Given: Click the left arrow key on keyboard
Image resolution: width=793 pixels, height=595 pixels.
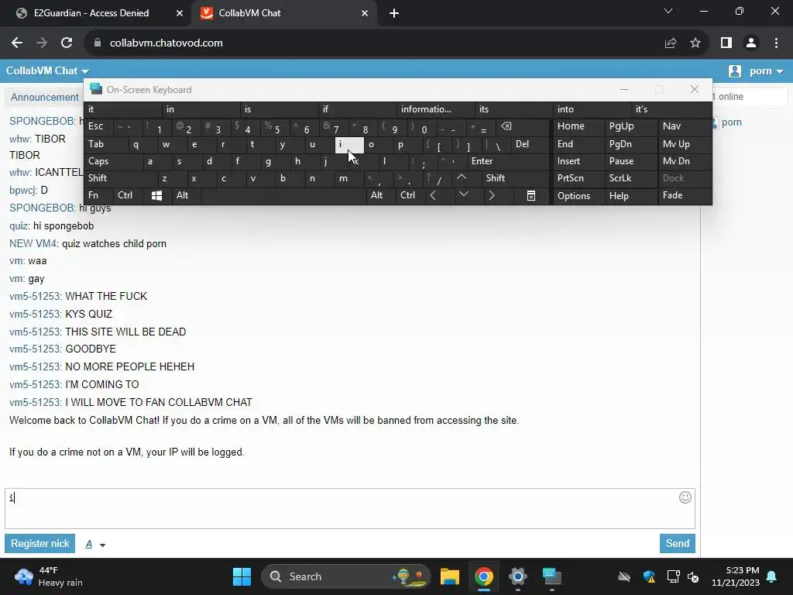Looking at the screenshot, I should (433, 195).
